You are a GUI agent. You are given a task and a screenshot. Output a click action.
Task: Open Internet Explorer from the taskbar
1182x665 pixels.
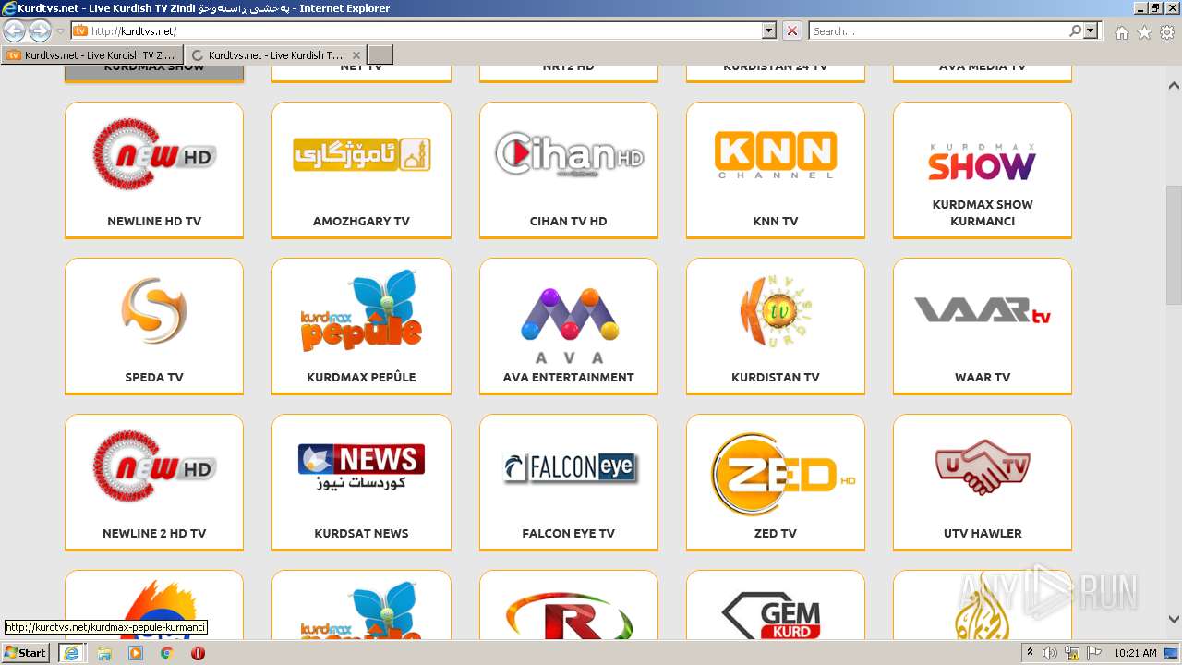point(71,653)
